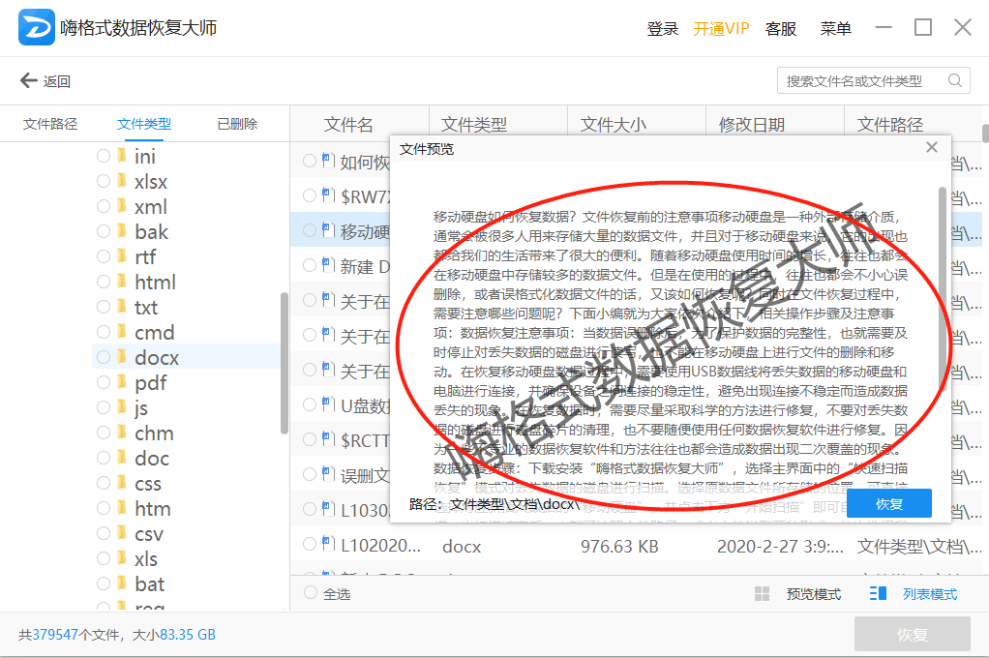The width and height of the screenshot is (989, 658).
Task: Click the 文件路径 column header
Action: pos(890,124)
